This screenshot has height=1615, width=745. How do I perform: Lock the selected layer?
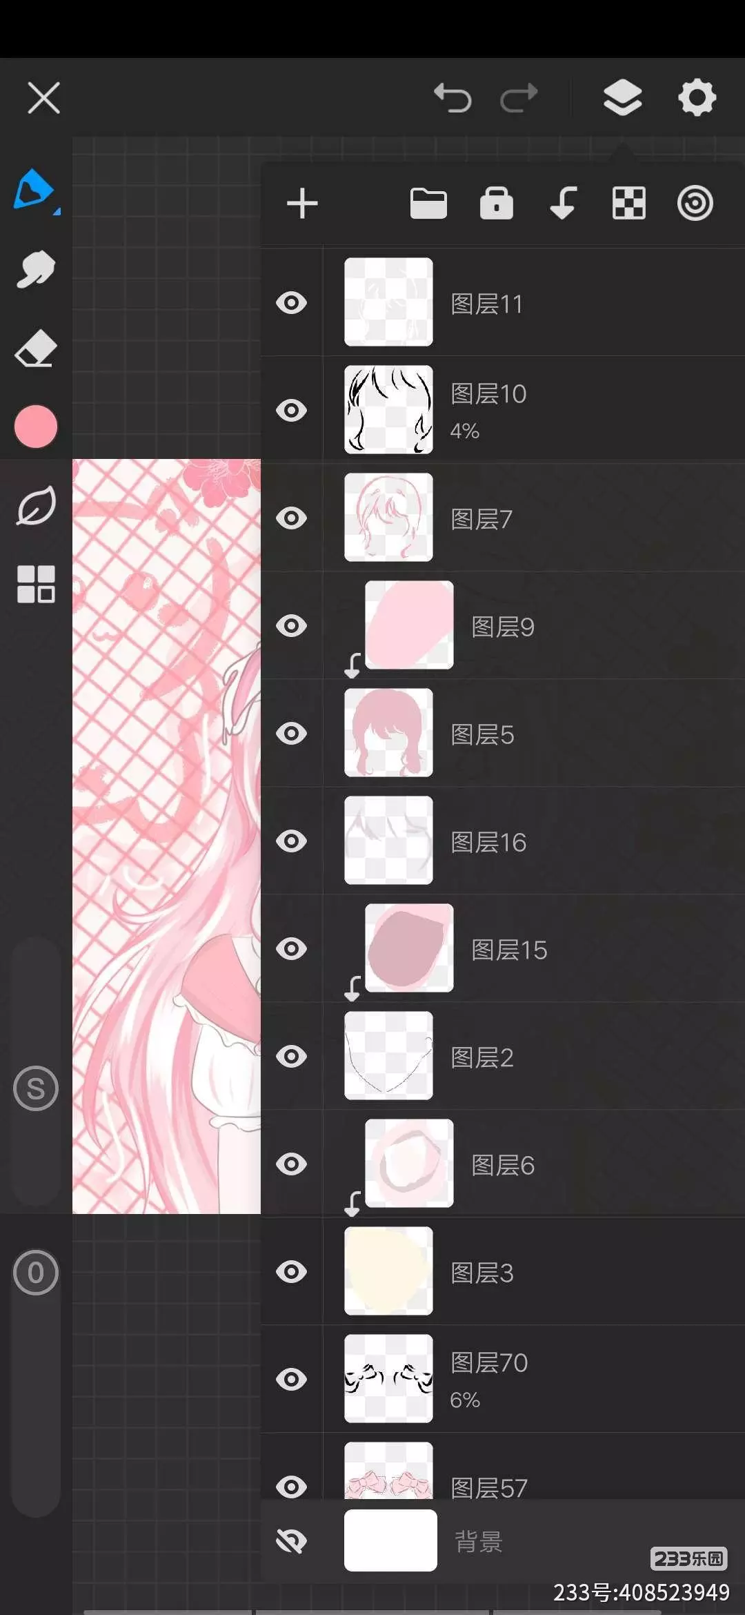pos(497,203)
